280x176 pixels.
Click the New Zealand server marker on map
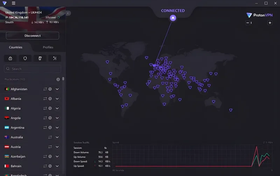tap(231, 110)
